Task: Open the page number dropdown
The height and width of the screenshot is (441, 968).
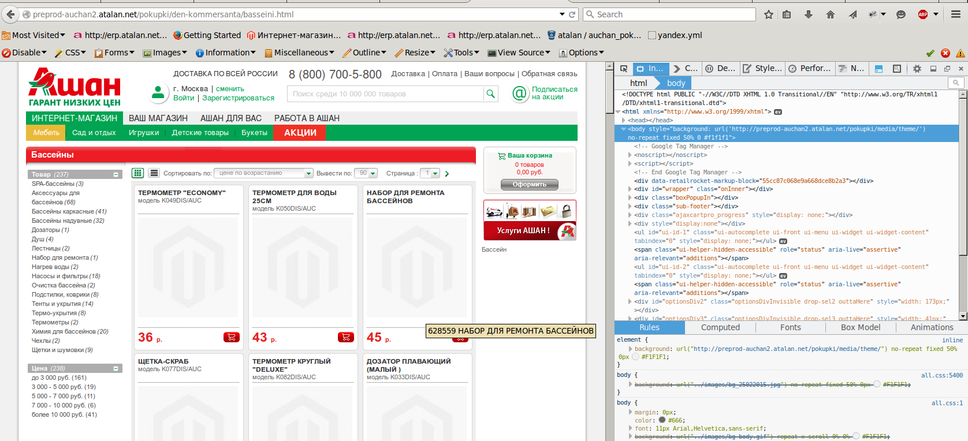Action: point(430,173)
